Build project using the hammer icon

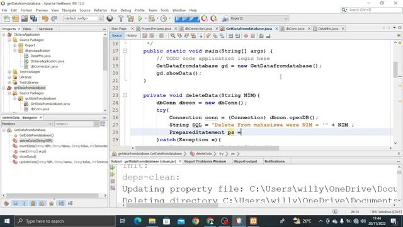coord(121,18)
